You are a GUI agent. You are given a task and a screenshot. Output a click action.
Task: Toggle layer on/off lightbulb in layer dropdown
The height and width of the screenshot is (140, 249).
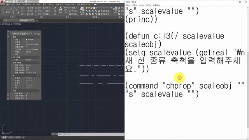pyautogui.click(x=86, y=8)
